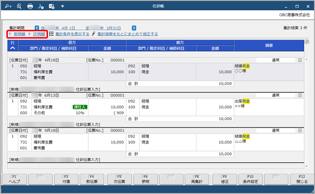Open 集計結果をもとにまとめて修正する link
The height and width of the screenshot is (194, 315).
127,34
